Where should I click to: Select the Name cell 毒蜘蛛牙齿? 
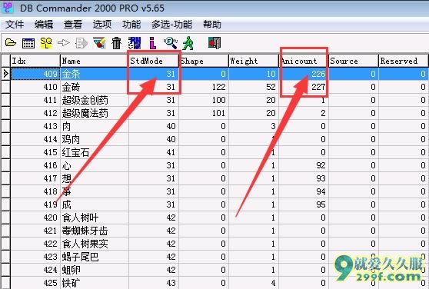click(95, 231)
